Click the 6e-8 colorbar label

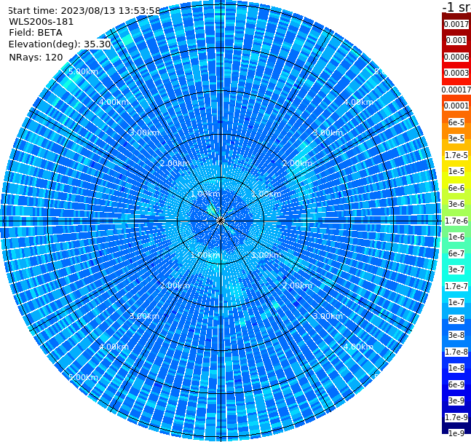pos(456,319)
